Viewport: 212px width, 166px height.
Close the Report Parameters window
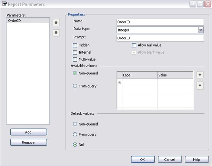point(208,4)
